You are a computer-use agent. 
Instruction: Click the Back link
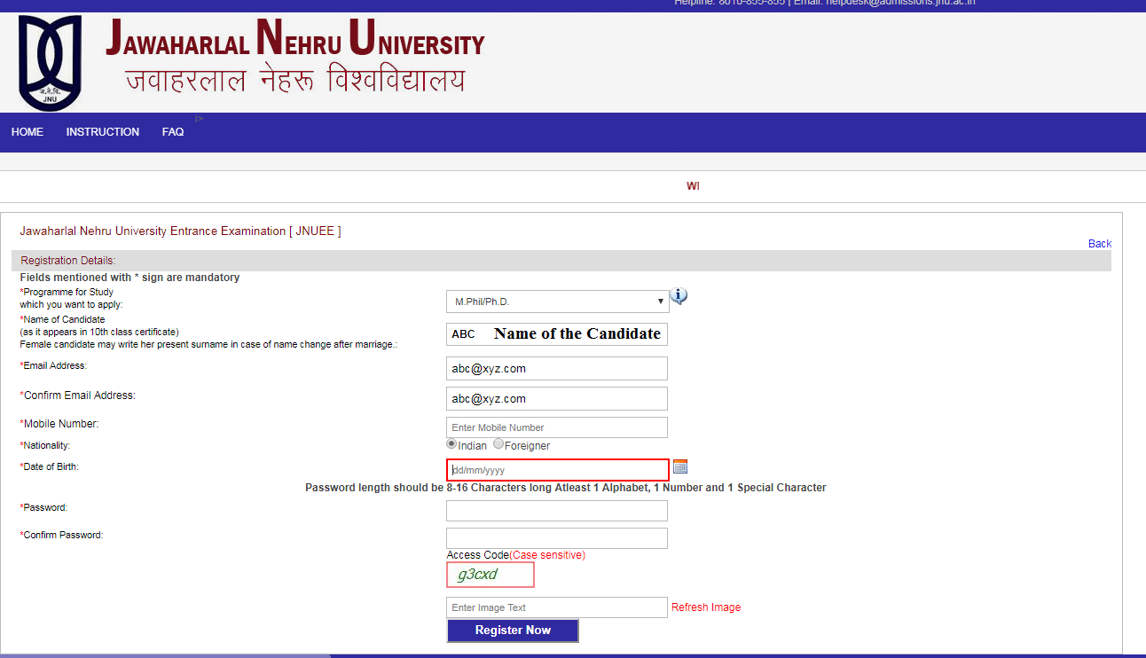click(x=1099, y=244)
